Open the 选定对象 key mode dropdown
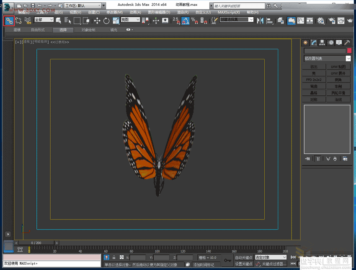 [271, 257]
